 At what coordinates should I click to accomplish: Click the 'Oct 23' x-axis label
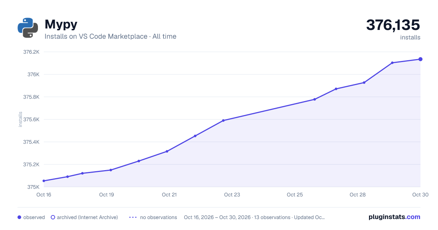(232, 195)
